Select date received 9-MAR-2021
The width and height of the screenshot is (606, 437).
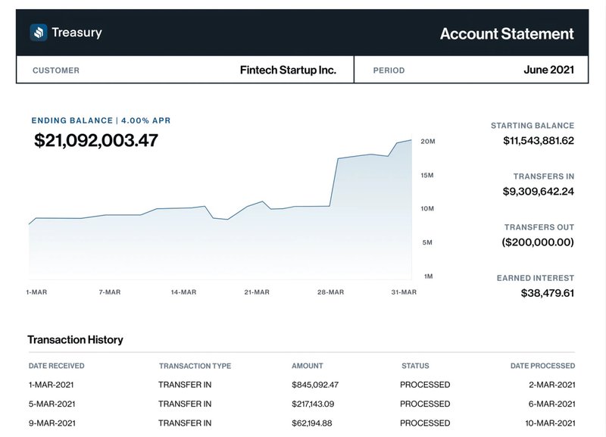point(52,423)
